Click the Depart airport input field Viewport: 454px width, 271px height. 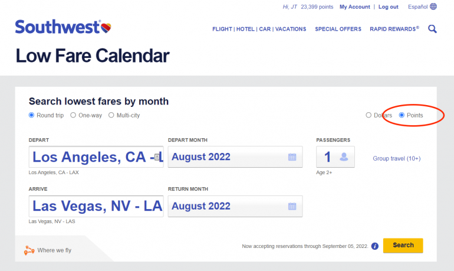point(94,157)
